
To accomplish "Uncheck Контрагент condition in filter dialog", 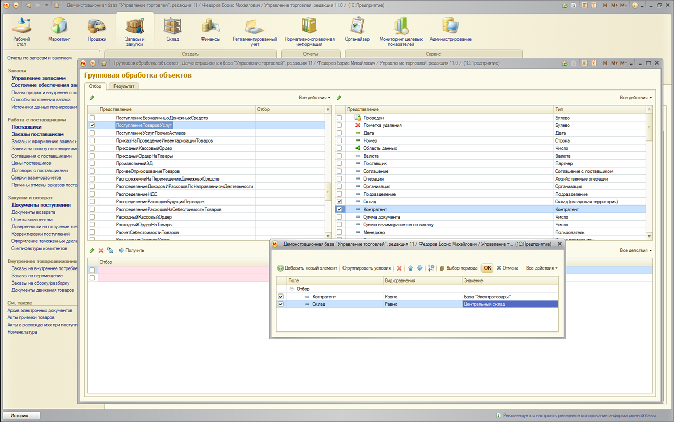I will [x=281, y=297].
